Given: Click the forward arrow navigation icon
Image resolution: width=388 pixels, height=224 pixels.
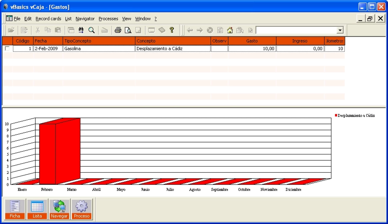Looking at the screenshot, I should (200, 30).
